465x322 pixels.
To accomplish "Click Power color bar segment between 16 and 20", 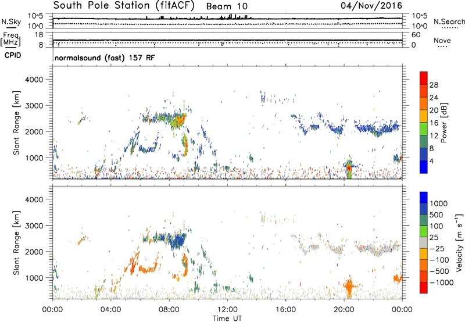I will coord(424,116).
